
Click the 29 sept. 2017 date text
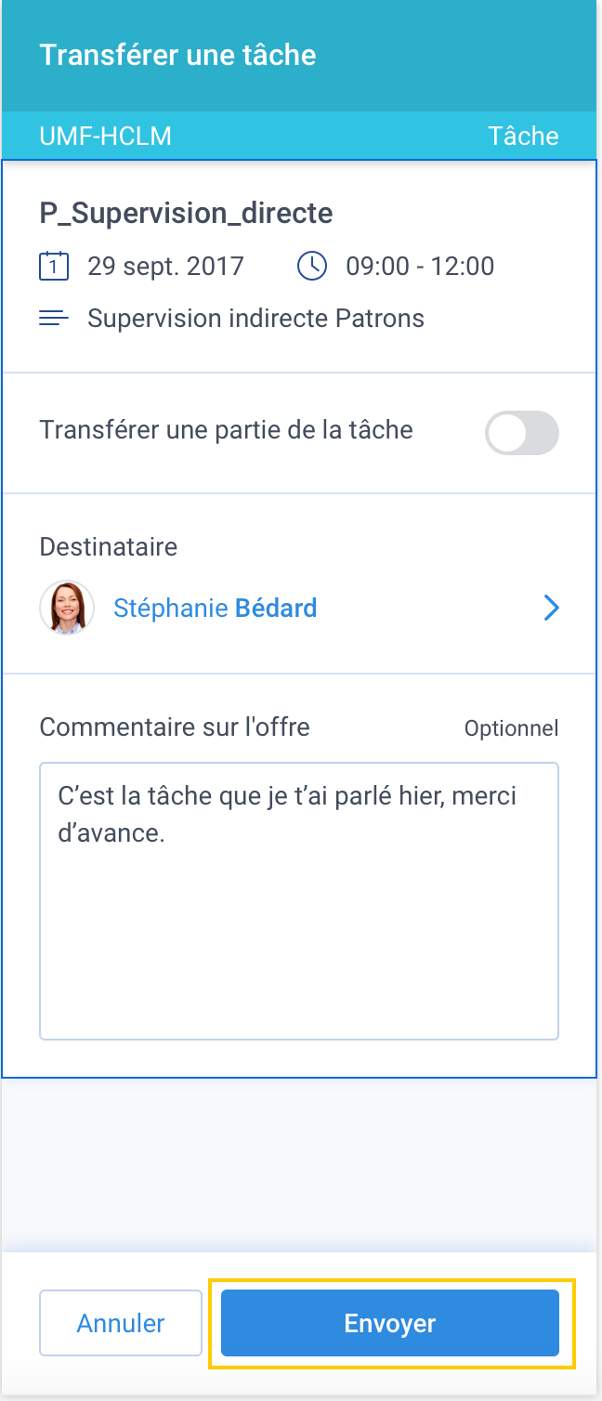[165, 267]
